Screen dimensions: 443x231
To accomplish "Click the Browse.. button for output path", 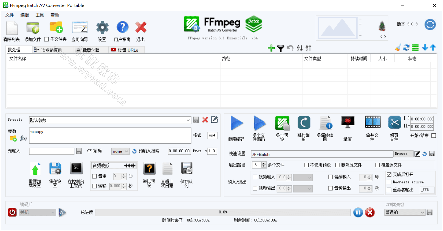I will [x=403, y=154].
